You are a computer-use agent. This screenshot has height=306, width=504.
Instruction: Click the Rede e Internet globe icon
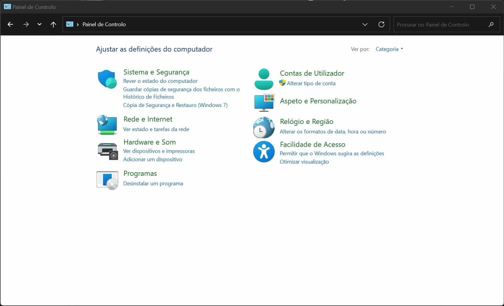tap(107, 125)
